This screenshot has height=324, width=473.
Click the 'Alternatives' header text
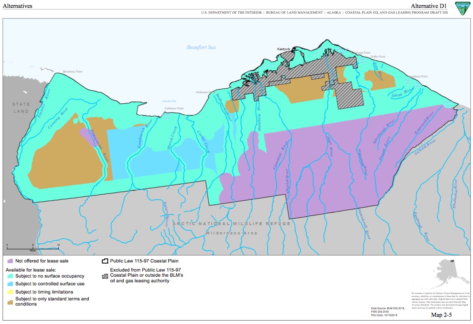point(17,6)
